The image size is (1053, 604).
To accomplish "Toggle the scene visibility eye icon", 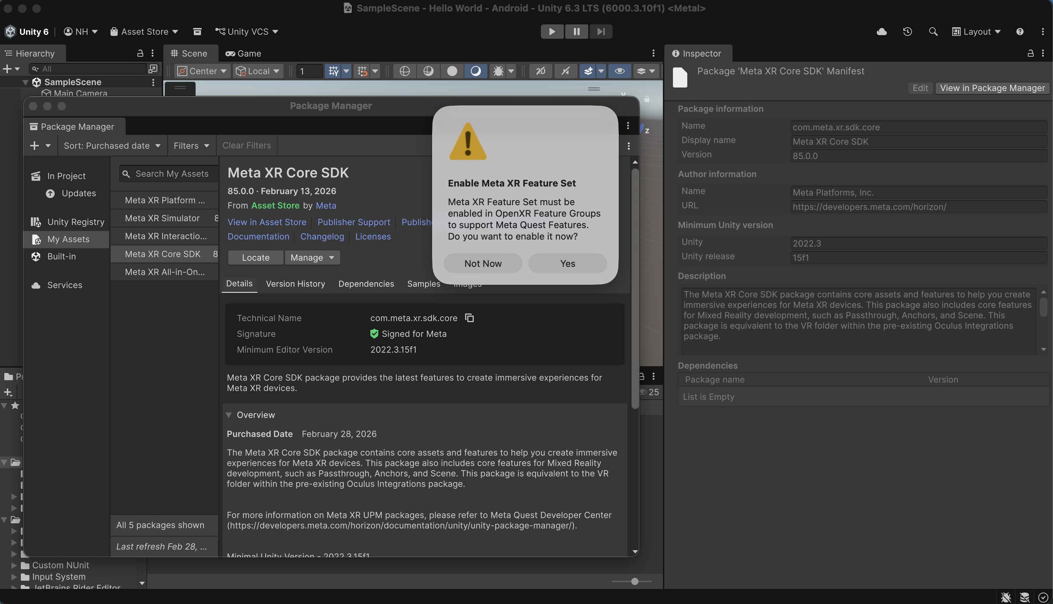I will 619,71.
